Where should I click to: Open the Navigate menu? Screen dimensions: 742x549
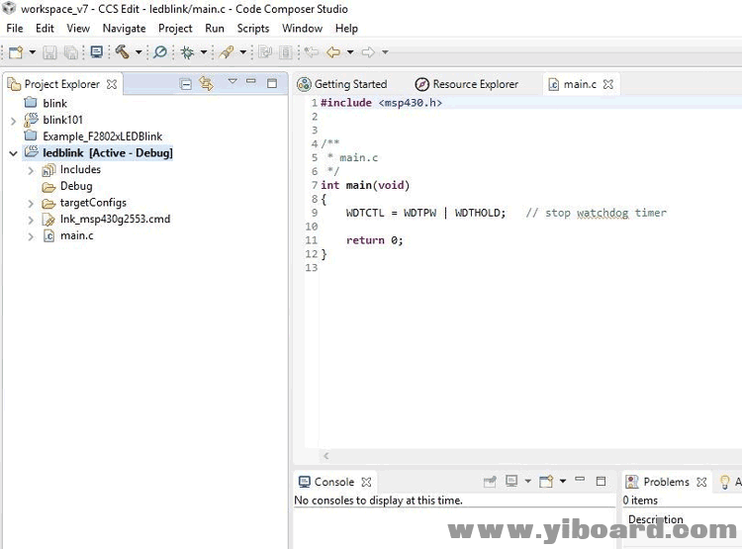point(124,29)
